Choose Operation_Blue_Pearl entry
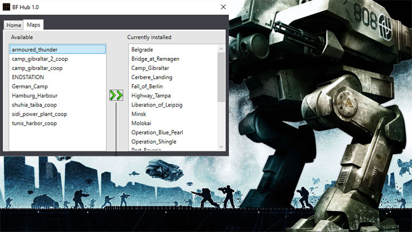 [173, 132]
